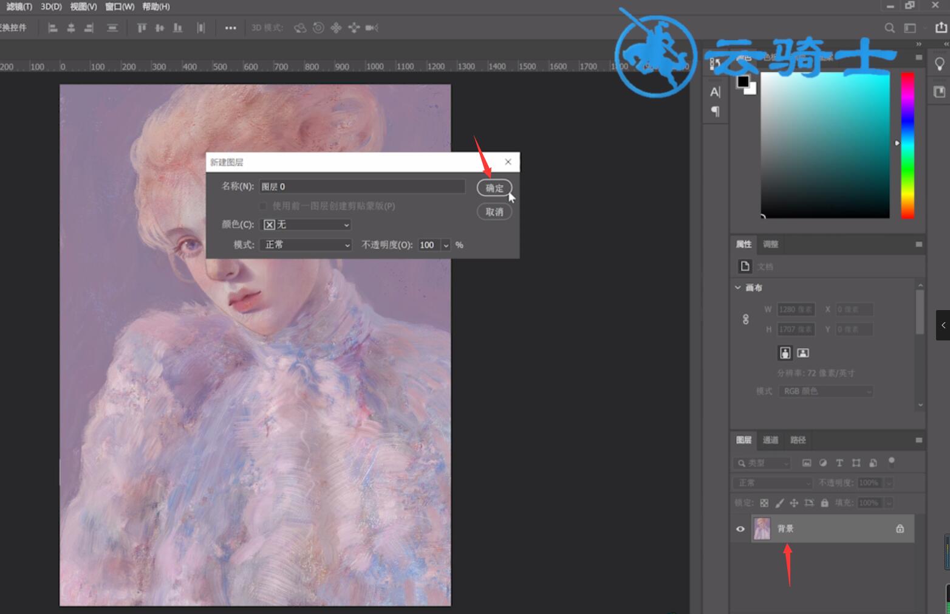Viewport: 950px width, 614px height.
Task: Click align top edges icon
Action: 142,28
